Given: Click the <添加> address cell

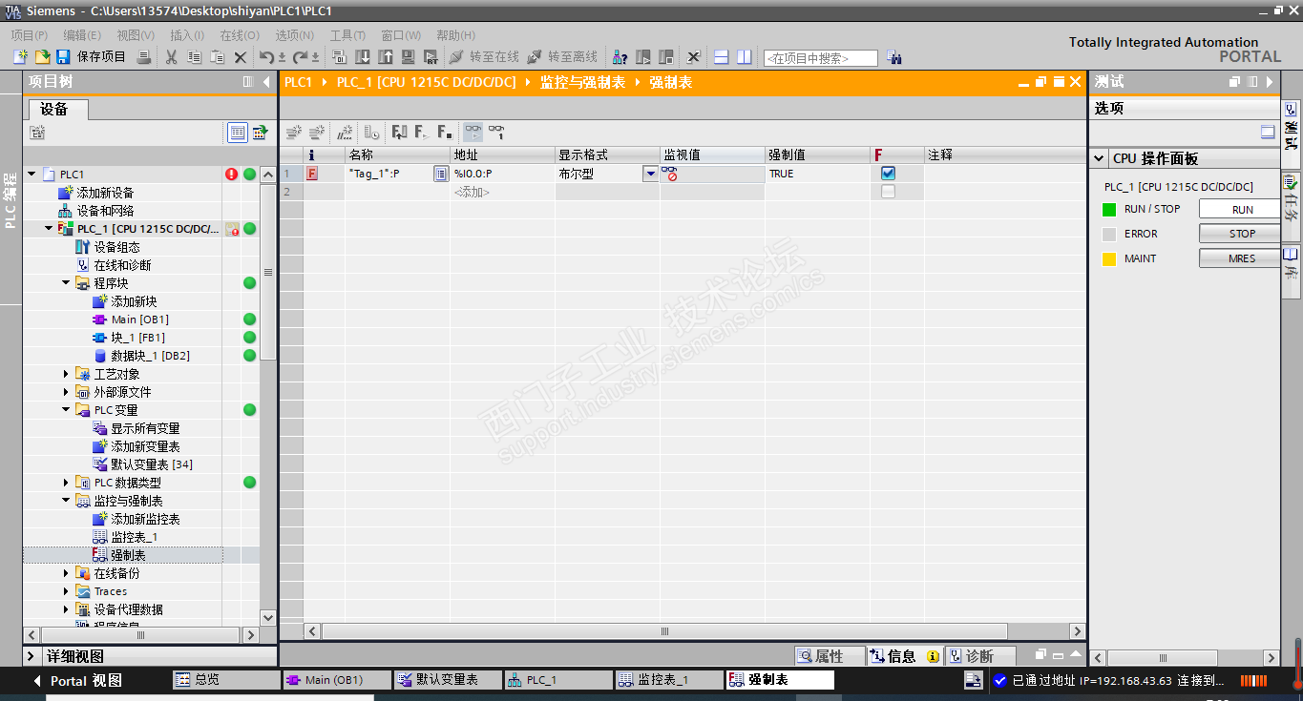Looking at the screenshot, I should click(x=503, y=192).
